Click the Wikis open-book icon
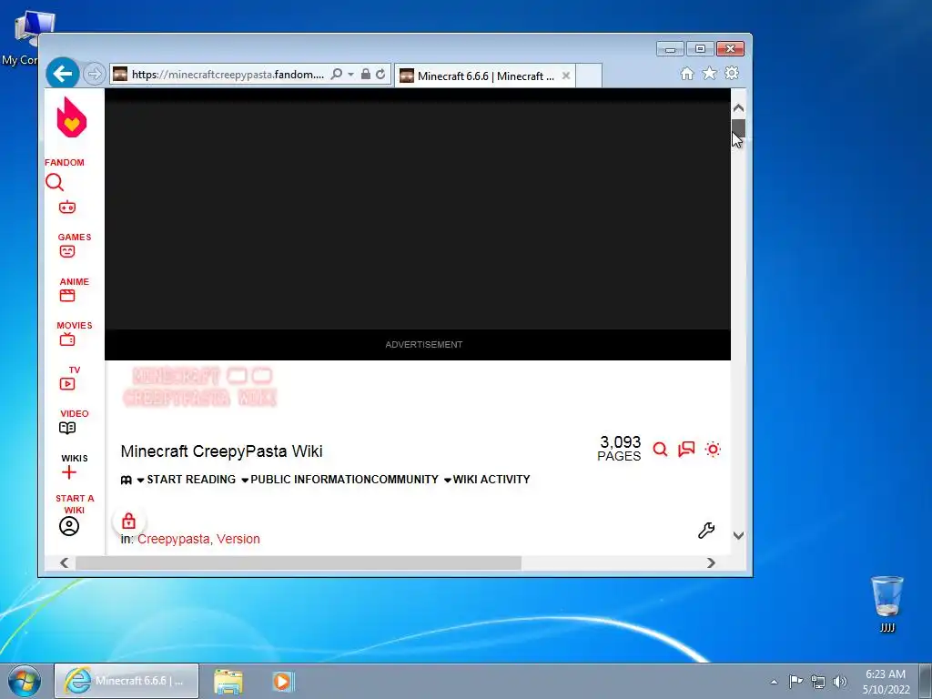932x699 pixels. [67, 428]
